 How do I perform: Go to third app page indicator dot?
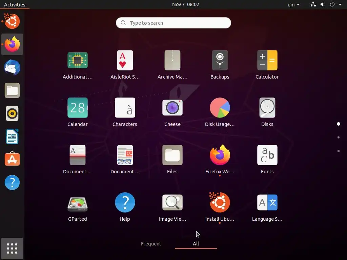pos(339,151)
